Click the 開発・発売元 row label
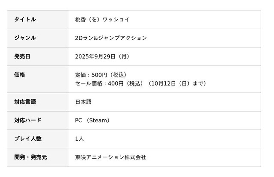Screen dimensions: 274x177 (x=31, y=157)
